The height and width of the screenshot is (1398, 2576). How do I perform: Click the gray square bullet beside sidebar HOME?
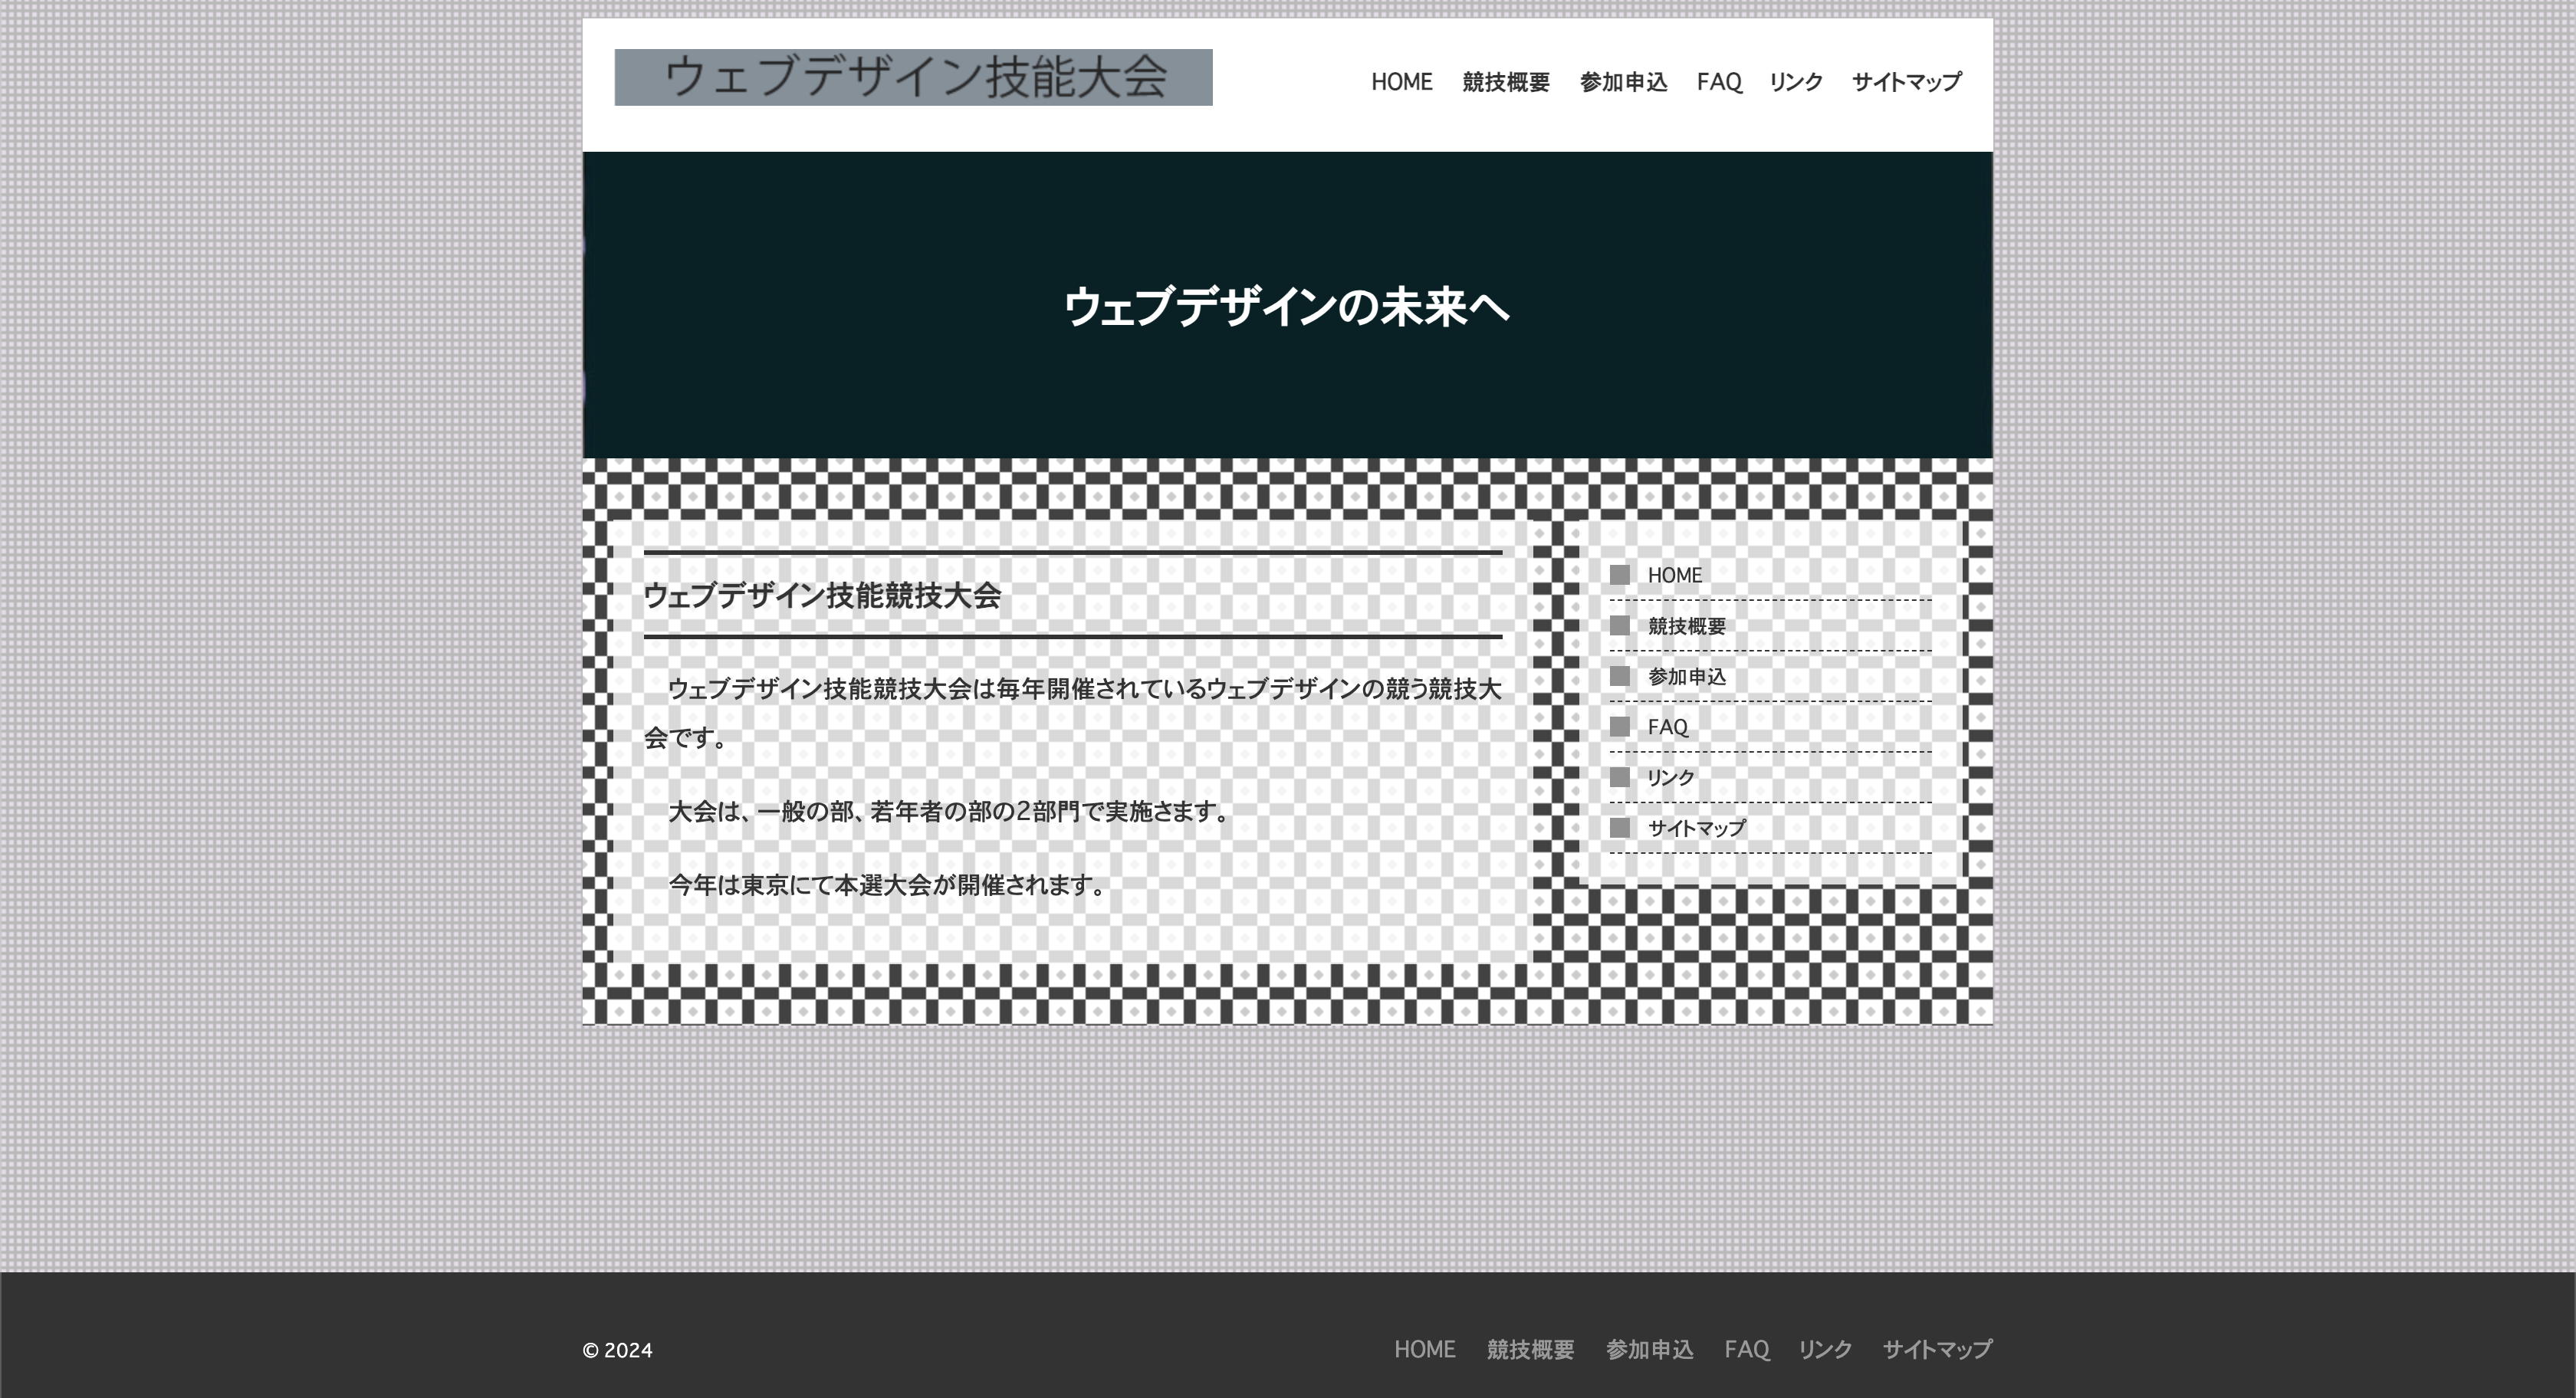coord(1620,575)
